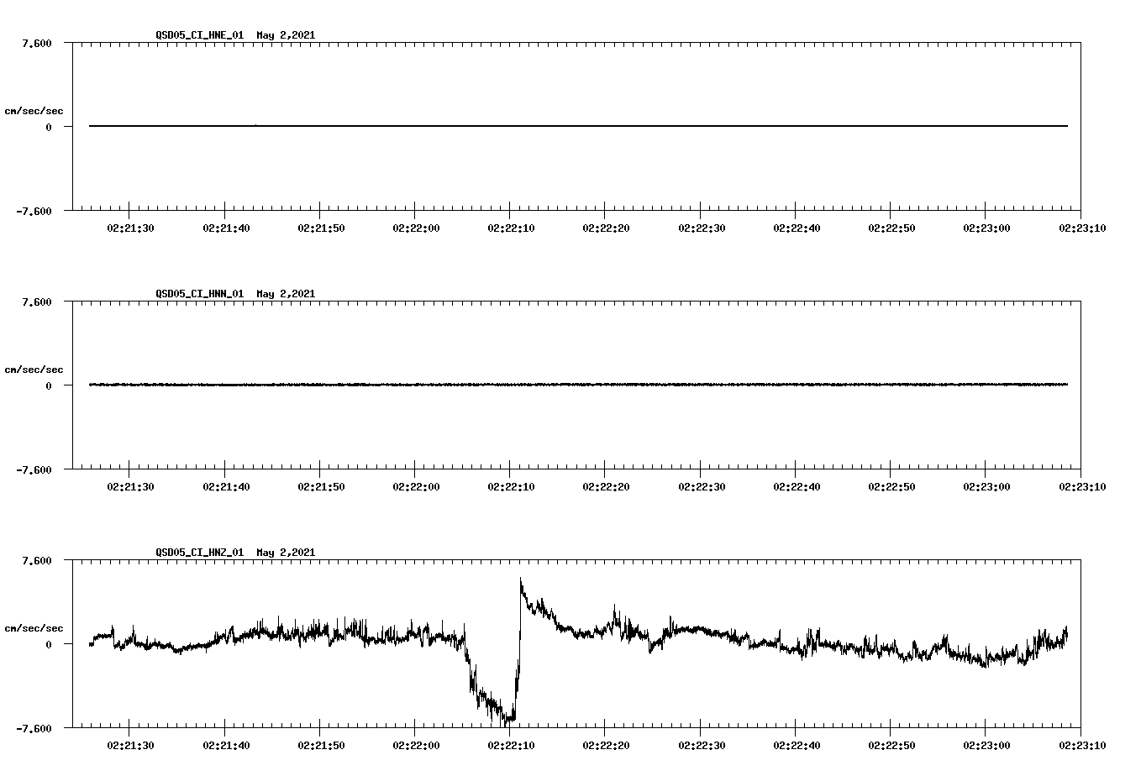
Task: Click the sharp upward spike on HNZ trace
Action: tap(520, 584)
